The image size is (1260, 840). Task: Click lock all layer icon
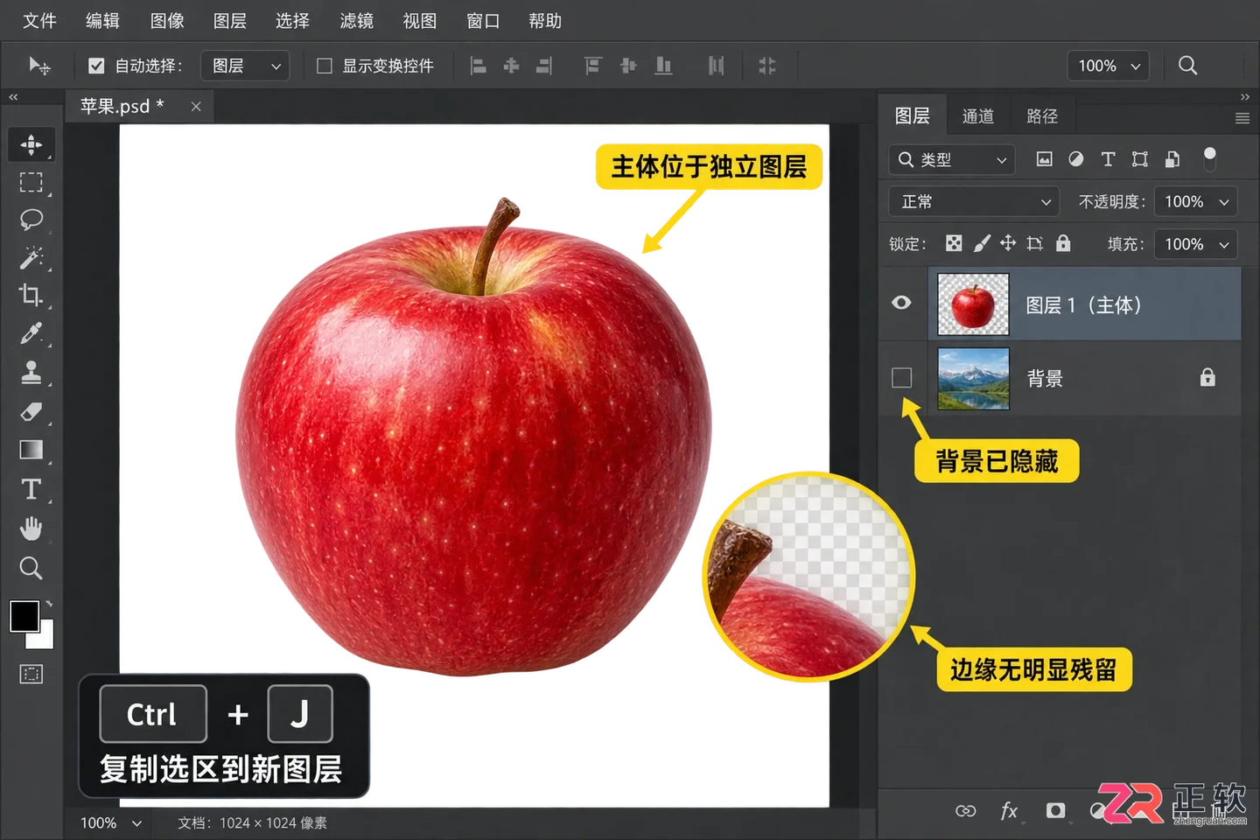pyautogui.click(x=1063, y=243)
